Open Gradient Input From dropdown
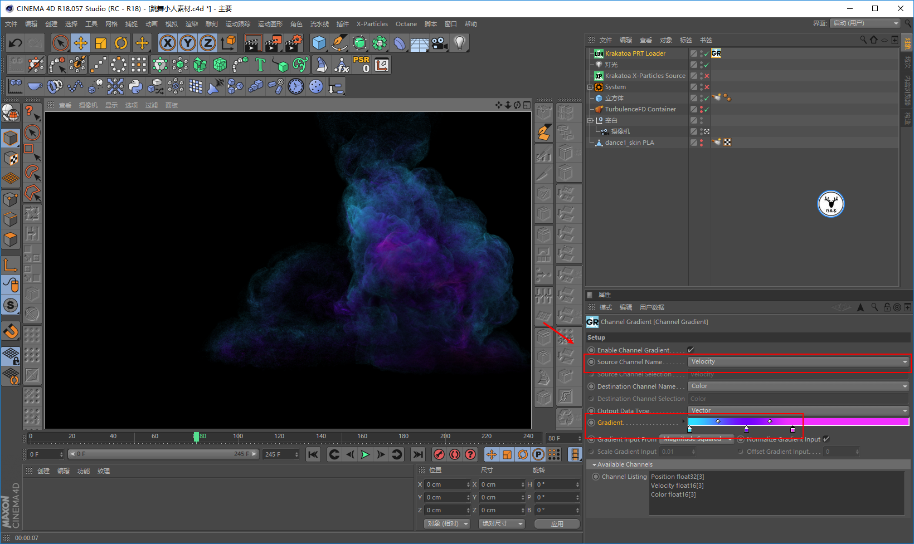914x544 pixels. click(697, 439)
